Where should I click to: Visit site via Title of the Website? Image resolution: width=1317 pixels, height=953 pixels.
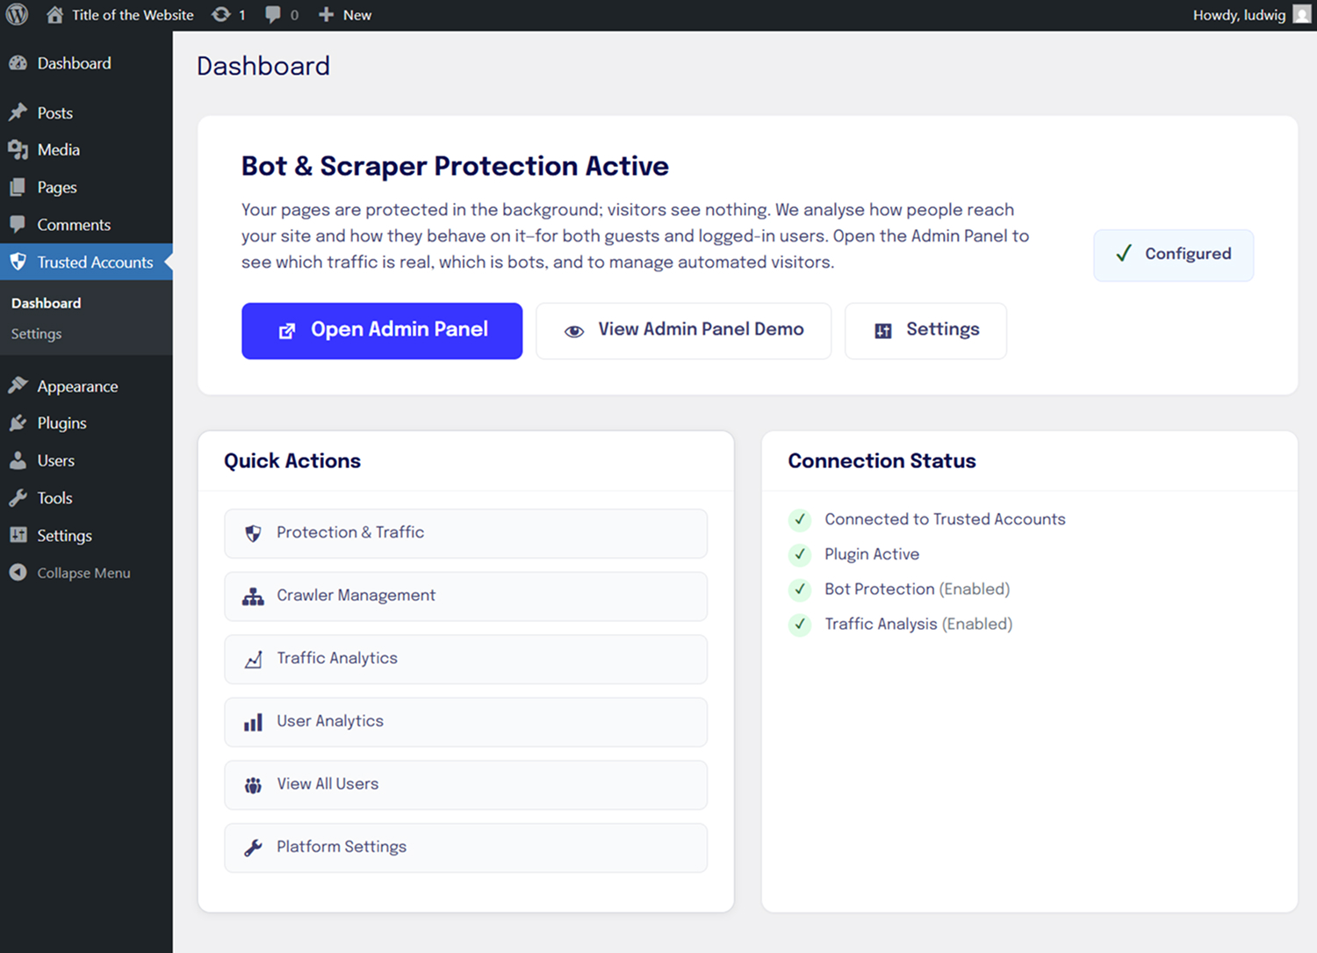(132, 15)
